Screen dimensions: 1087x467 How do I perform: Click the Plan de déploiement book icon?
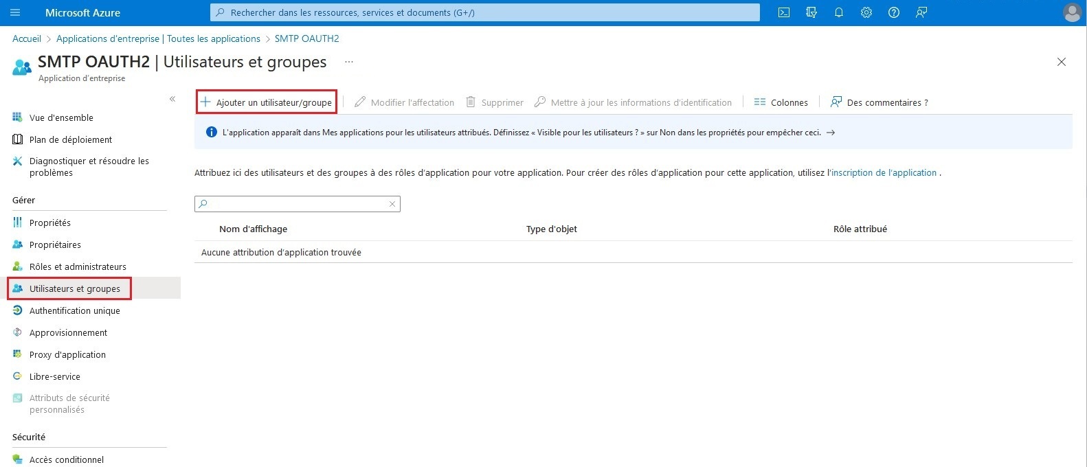(18, 139)
